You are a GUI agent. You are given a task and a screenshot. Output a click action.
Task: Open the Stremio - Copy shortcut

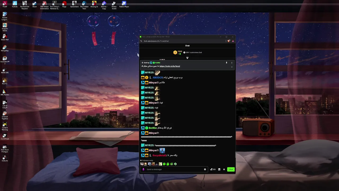click(104, 5)
